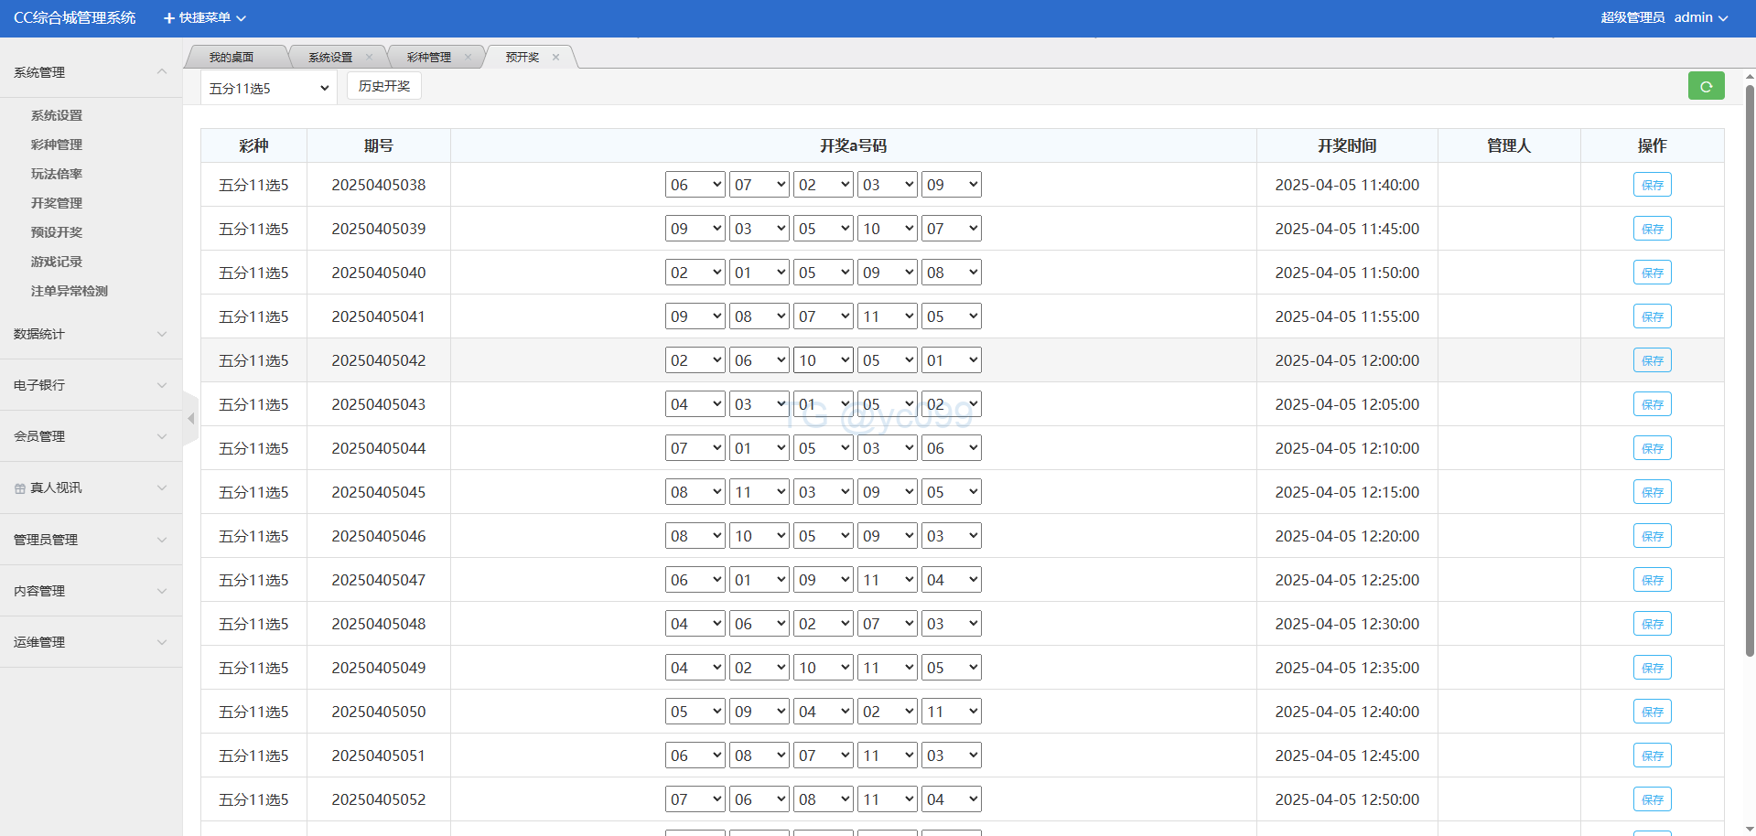
Task: Open the admin user dropdown arrow
Action: tap(1723, 18)
